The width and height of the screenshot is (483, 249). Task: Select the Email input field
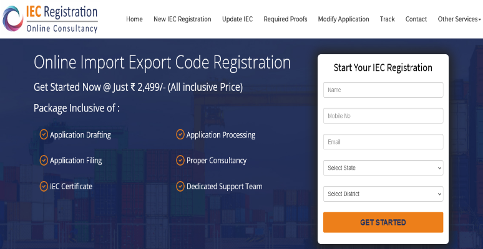383,142
